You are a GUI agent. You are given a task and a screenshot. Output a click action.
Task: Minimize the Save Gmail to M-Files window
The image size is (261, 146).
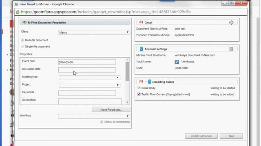225,3
